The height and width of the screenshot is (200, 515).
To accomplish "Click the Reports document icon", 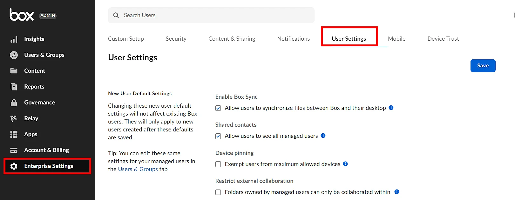I will click(14, 87).
